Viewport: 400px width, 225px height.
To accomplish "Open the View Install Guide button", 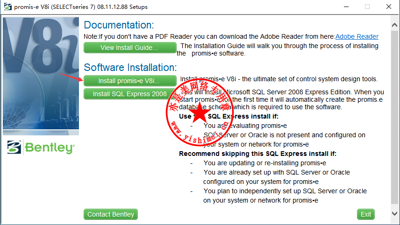I will click(x=130, y=48).
